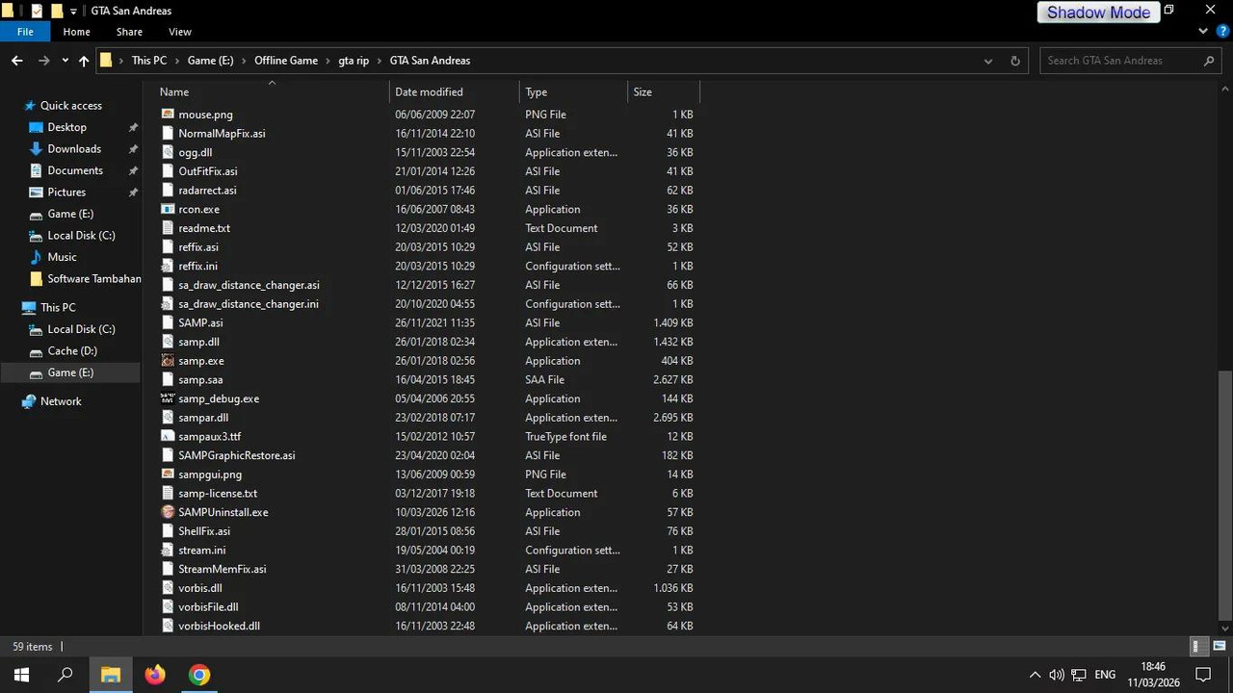Viewport: 1233px width, 693px height.
Task: Click the chevron after This PC in the address bar
Action: pos(177,61)
